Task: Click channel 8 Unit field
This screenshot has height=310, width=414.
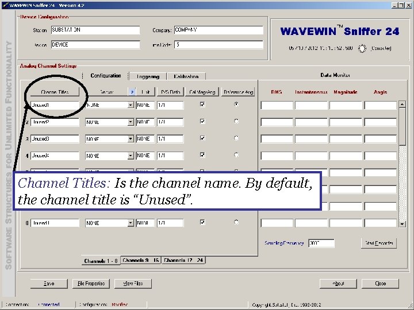Action: [145, 223]
